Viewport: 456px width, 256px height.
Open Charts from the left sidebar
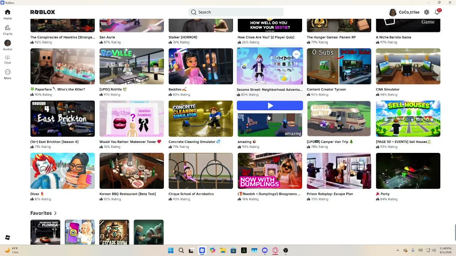(x=7, y=30)
